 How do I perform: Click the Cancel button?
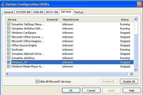(91, 91)
